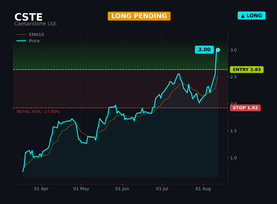Click the current price endpoint dot
Image resolution: width=277 pixels, height=204 pixels.
(218, 49)
